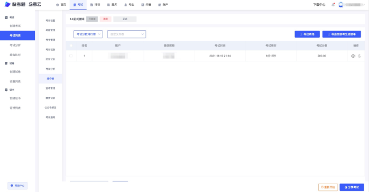
Task: Open 监考管理 in the exam submenu
Action: tap(50, 88)
